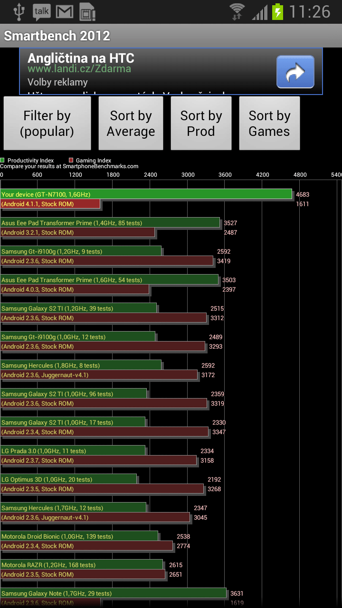Select the Android 4.1.1 Stock ROM gaming bar
342x608 pixels.
pos(50,204)
